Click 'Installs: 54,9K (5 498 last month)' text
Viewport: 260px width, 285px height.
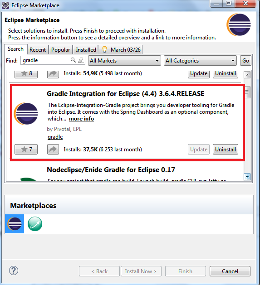click(103, 73)
